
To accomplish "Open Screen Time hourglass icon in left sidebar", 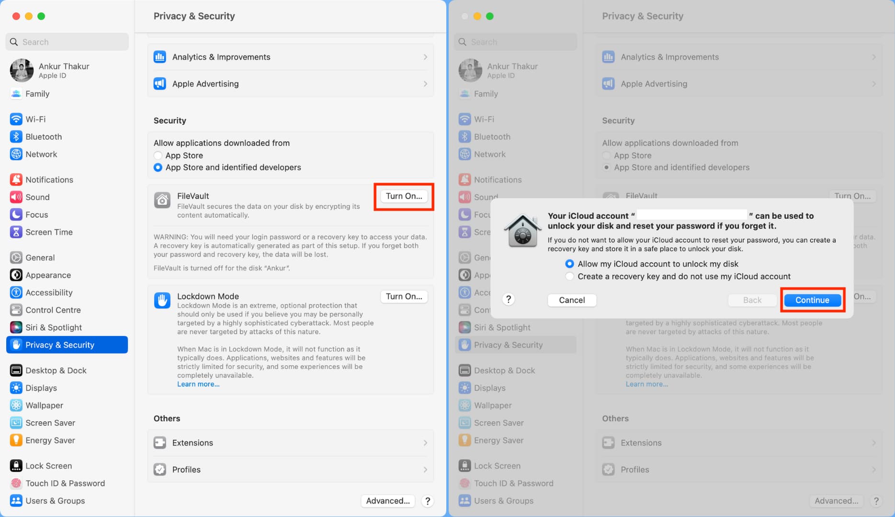I will pyautogui.click(x=16, y=232).
